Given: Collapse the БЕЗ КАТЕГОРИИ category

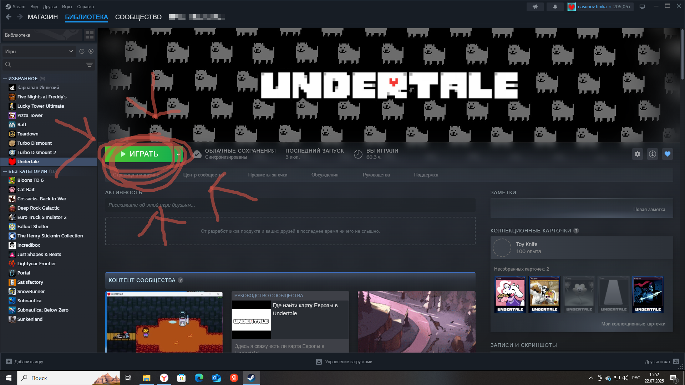Looking at the screenshot, I should pyautogui.click(x=5, y=171).
